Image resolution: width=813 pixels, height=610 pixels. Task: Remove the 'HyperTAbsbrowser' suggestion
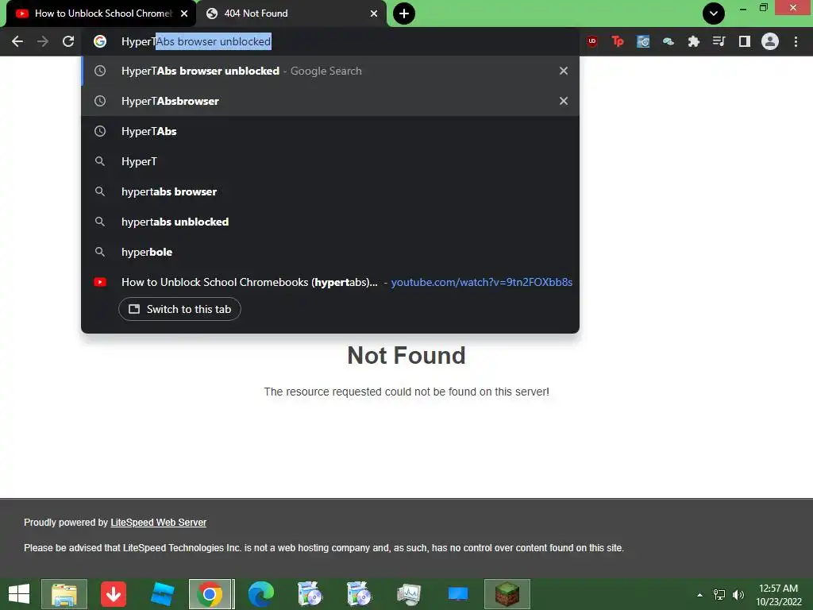(x=564, y=101)
